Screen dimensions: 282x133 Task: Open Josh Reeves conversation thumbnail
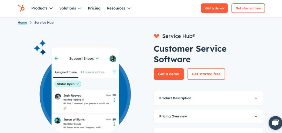pyautogui.click(x=58, y=97)
